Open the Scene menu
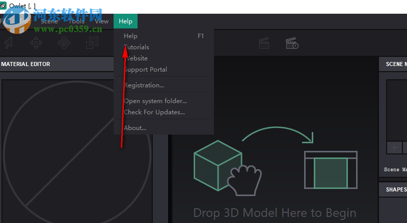 pyautogui.click(x=49, y=21)
